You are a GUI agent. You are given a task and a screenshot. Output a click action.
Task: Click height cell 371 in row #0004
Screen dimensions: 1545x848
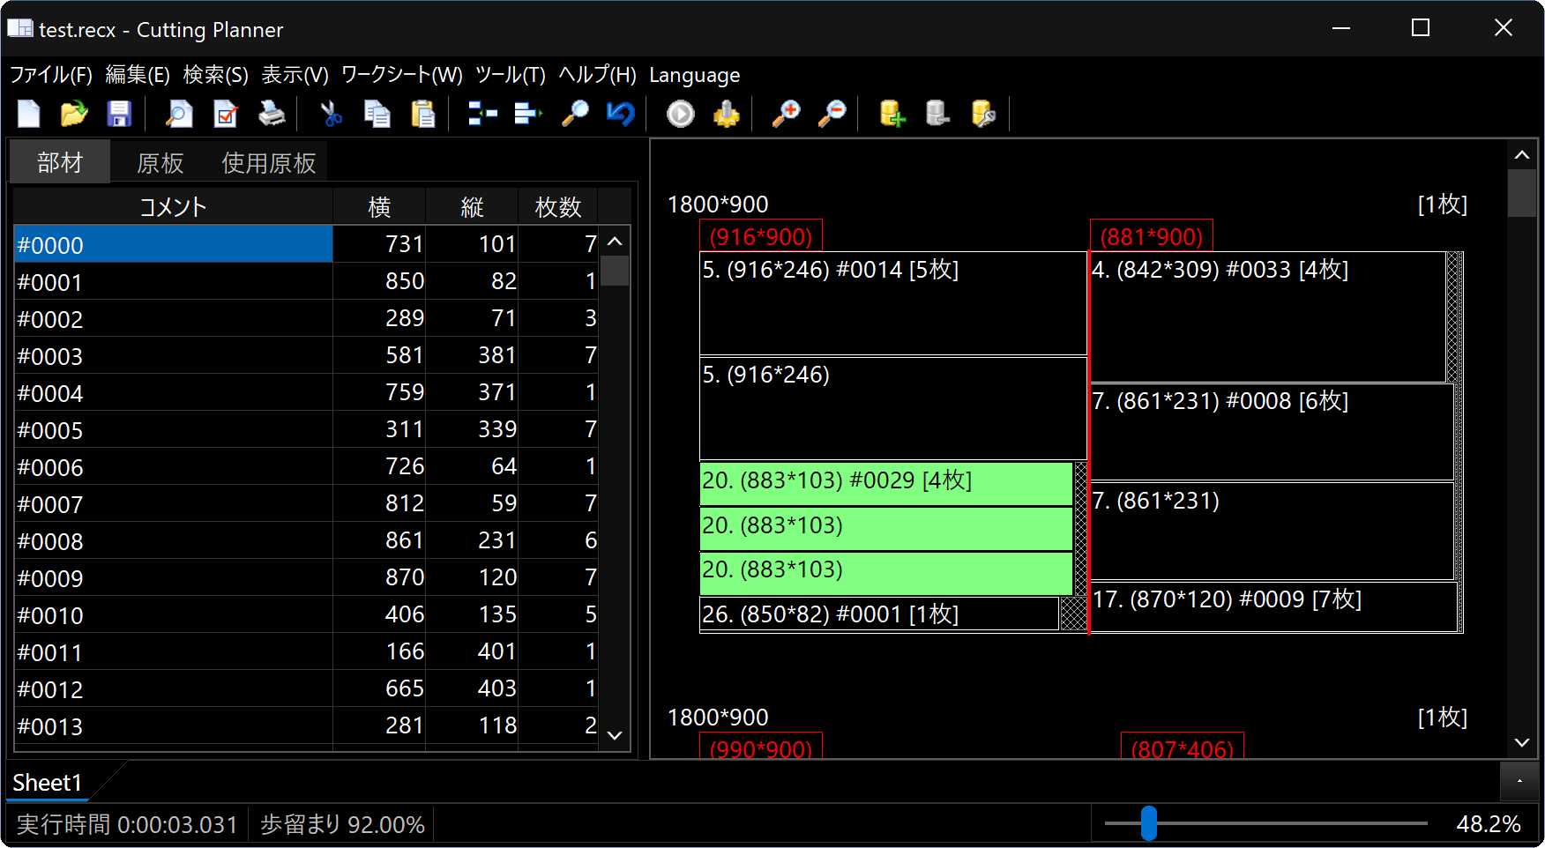click(472, 392)
